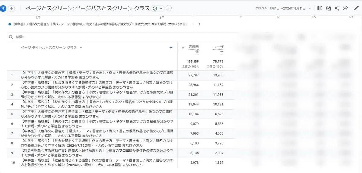Click row 10 title with 2024/6/28更新

click(x=97, y=162)
